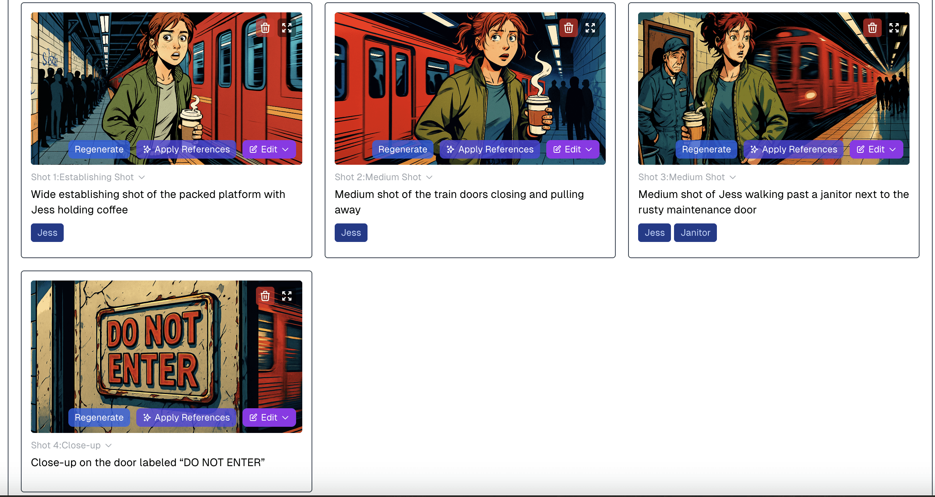935x497 pixels.
Task: Open Edit dropdown on Shot 1
Action: pos(269,149)
